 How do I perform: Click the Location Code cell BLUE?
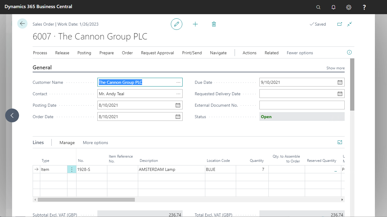220,169
